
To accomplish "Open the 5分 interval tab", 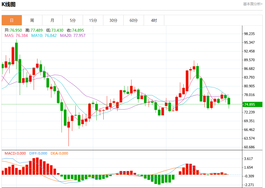I will pos(73,20).
